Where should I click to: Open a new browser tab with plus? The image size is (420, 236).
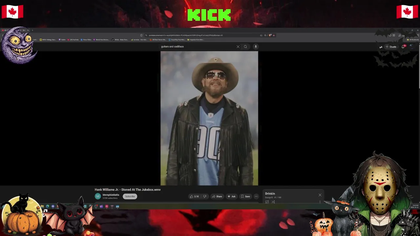pos(32,30)
